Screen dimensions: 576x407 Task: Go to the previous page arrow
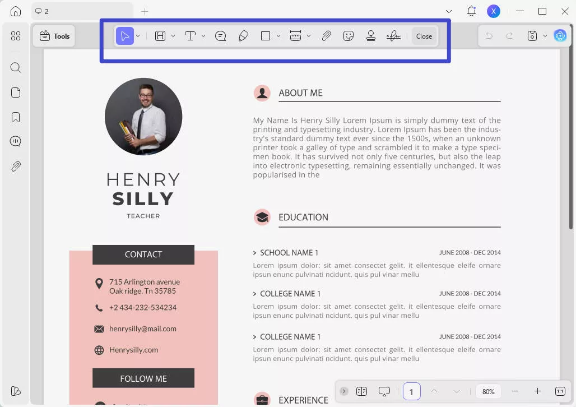[434, 391]
